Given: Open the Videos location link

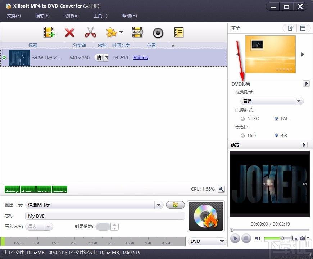Looking at the screenshot, I should (141, 58).
